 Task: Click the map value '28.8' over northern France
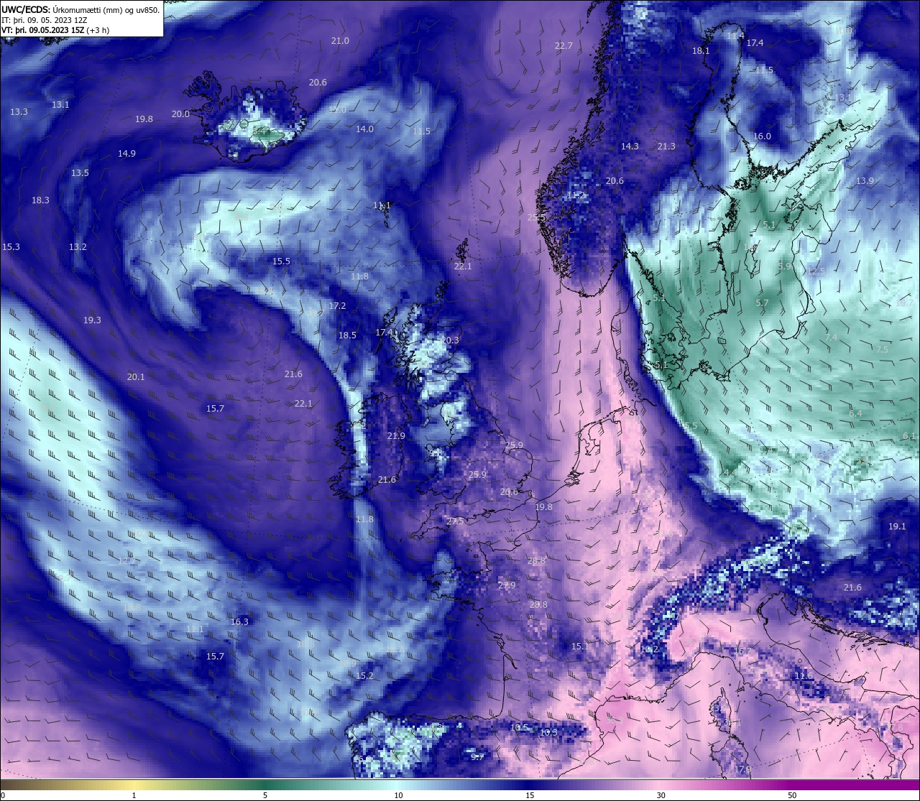(536, 561)
